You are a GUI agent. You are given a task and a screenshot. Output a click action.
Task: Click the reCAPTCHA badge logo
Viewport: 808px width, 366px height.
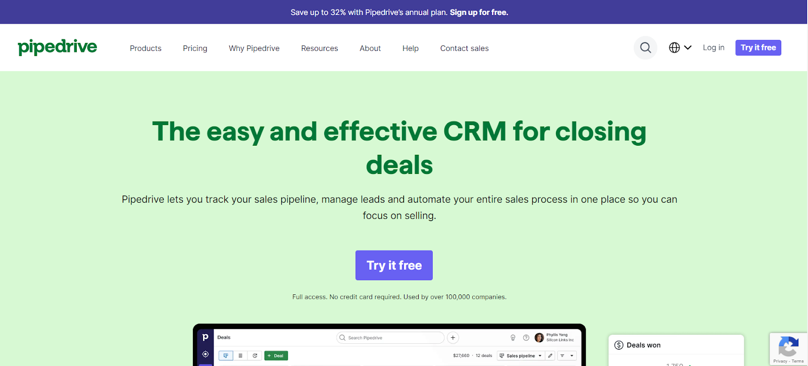[x=788, y=346]
